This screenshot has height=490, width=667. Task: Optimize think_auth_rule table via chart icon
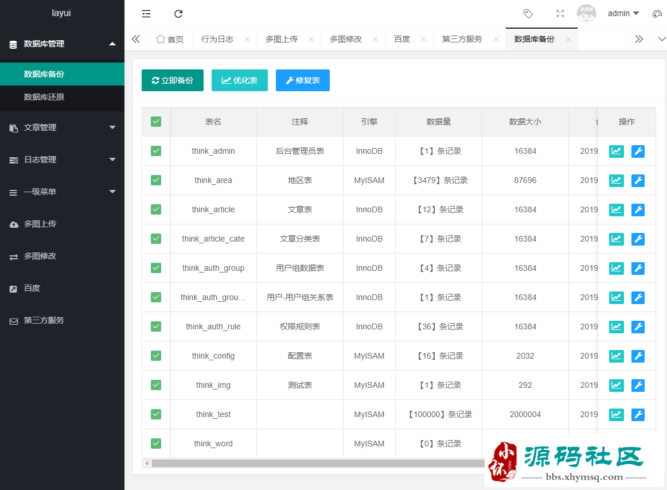coord(617,326)
